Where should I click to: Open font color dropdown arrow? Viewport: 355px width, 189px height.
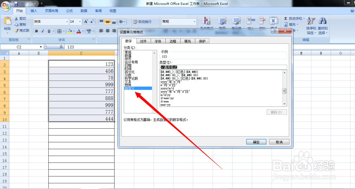pyautogui.click(x=83, y=31)
